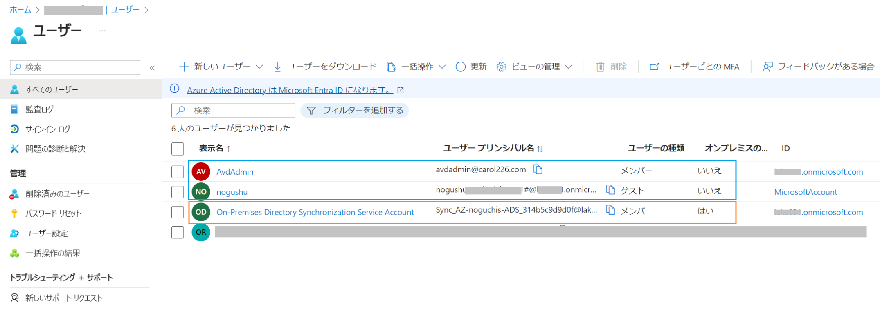Open 監査ログ in the sidebar

tap(39, 109)
